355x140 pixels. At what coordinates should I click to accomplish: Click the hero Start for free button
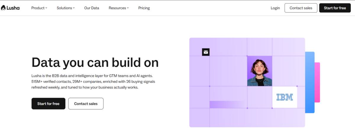pyautogui.click(x=48, y=104)
